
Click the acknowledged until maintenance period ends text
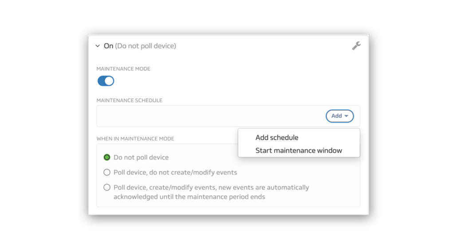point(189,197)
